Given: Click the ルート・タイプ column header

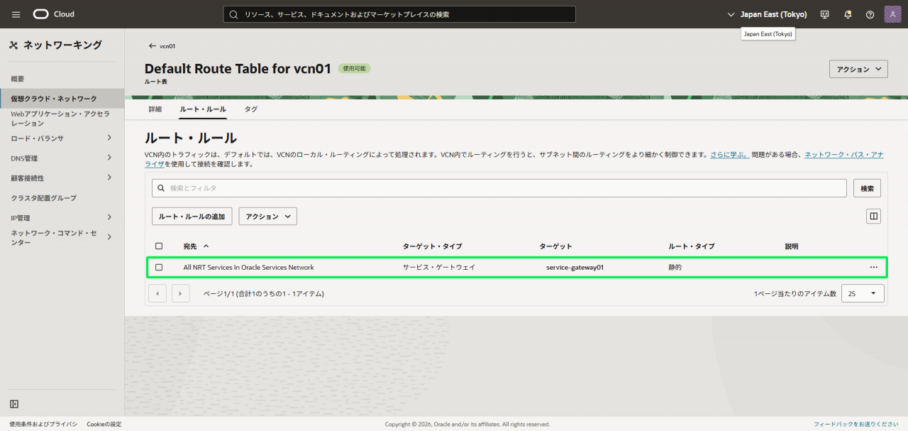Looking at the screenshot, I should point(691,246).
